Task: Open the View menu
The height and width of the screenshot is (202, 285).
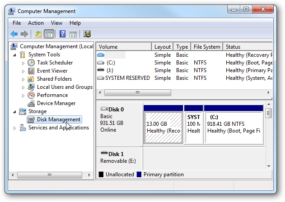Action: (x=56, y=23)
